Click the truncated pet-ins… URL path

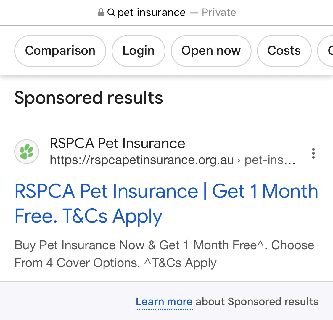270,160
